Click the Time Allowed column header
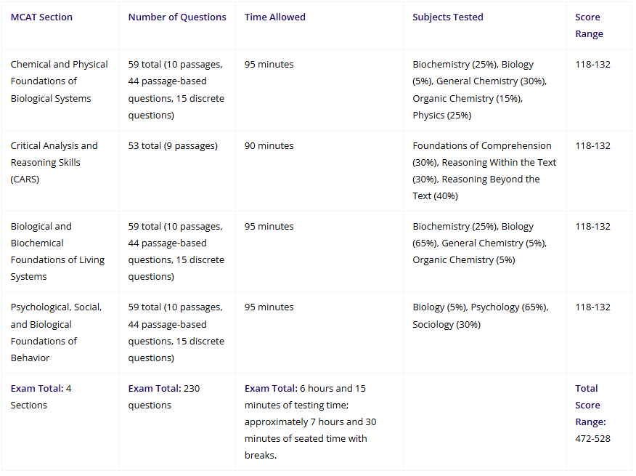 [x=274, y=17]
